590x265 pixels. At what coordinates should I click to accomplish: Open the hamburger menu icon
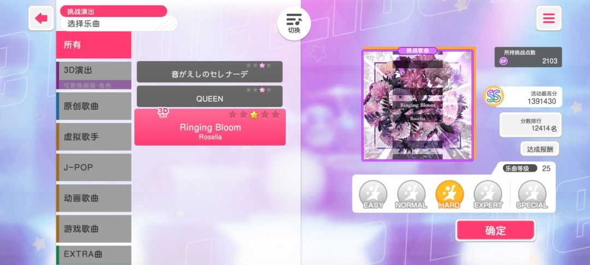coord(548,19)
